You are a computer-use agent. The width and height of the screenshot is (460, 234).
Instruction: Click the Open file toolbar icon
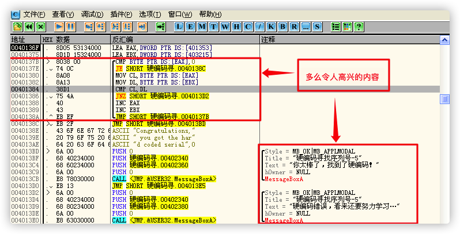tap(17, 26)
